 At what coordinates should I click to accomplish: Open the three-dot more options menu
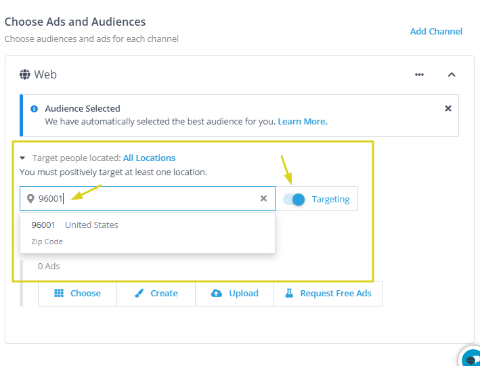coord(420,74)
